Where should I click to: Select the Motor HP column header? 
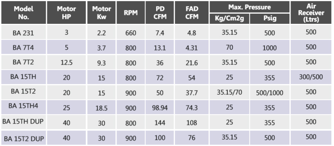[66, 13]
